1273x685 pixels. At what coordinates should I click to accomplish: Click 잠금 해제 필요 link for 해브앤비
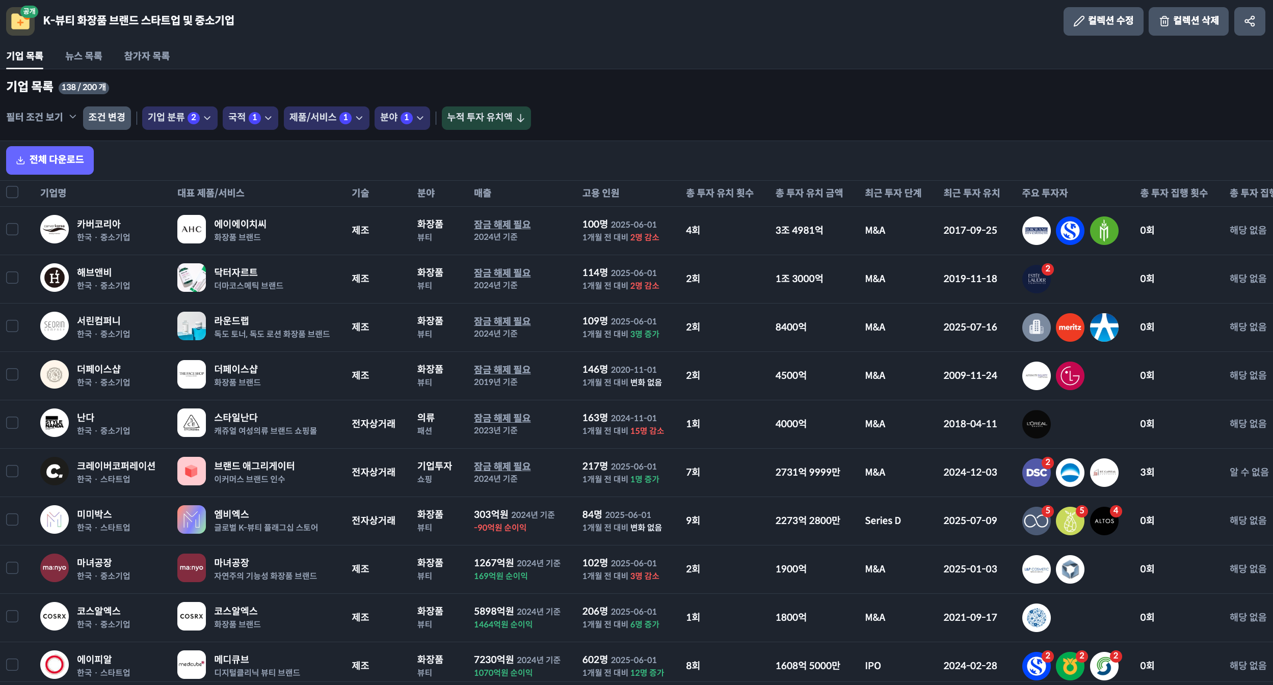(x=502, y=272)
